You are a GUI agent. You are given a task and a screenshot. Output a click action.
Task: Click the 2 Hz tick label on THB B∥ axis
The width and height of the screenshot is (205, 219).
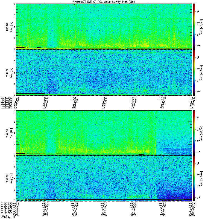coord(14,84)
